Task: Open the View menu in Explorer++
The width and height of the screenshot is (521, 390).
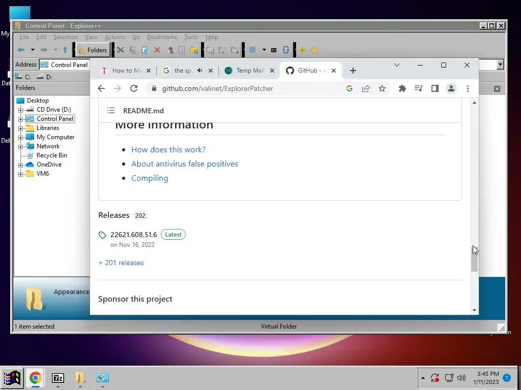Action: (x=91, y=37)
